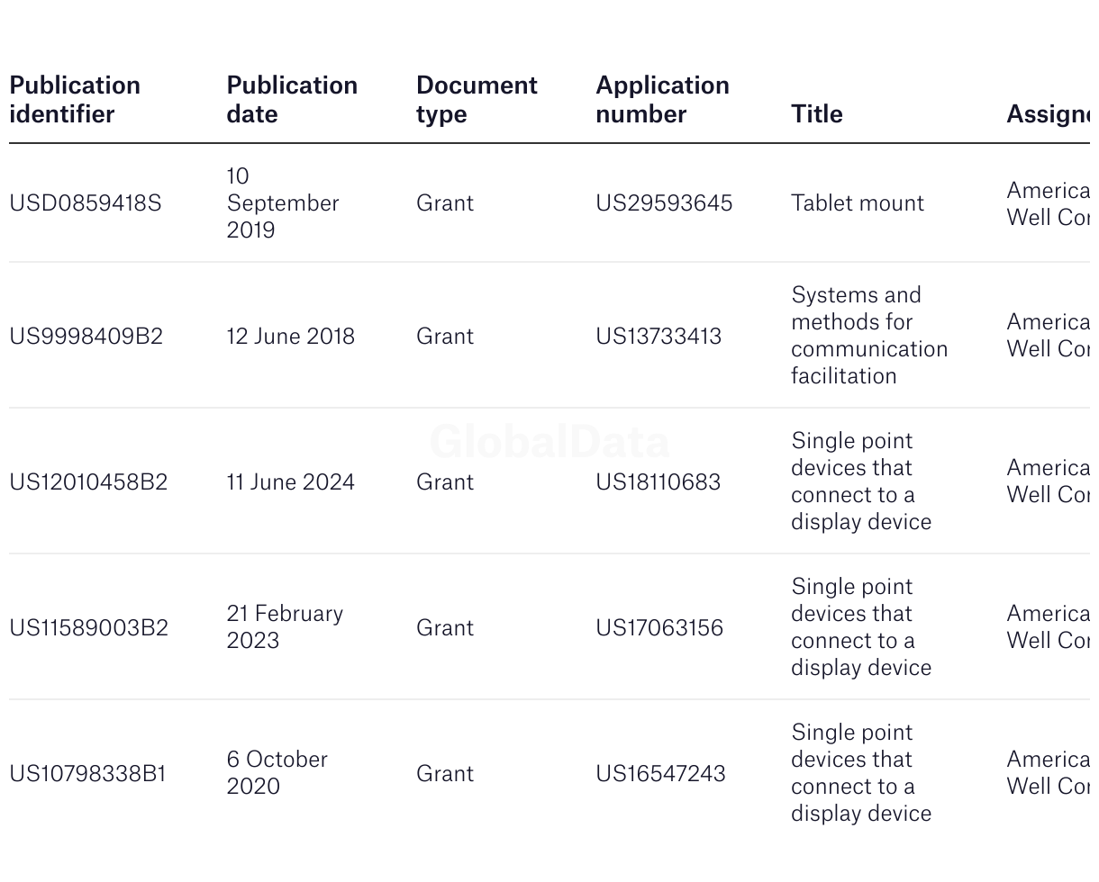Open publication US12010458B2
1099x882 pixels.
(88, 482)
